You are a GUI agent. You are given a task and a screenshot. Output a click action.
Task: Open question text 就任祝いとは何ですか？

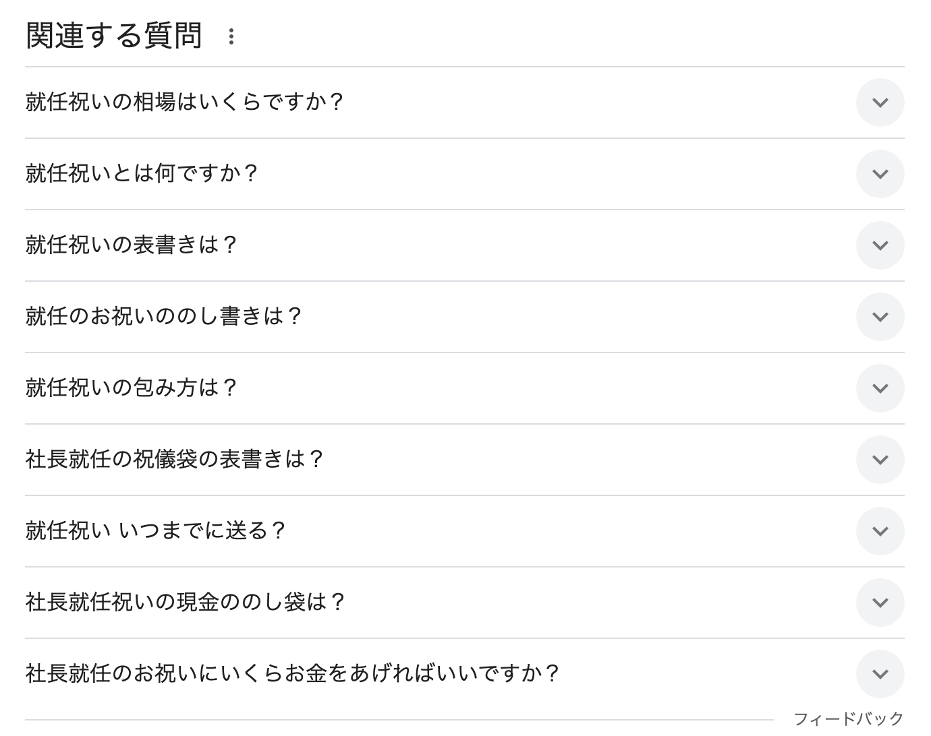point(142,174)
